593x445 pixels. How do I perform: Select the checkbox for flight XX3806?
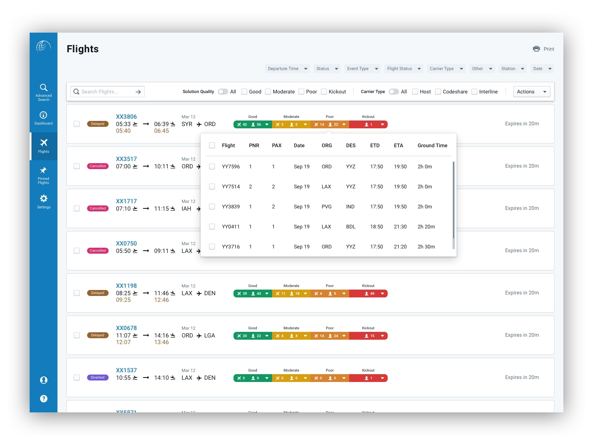coord(77,124)
